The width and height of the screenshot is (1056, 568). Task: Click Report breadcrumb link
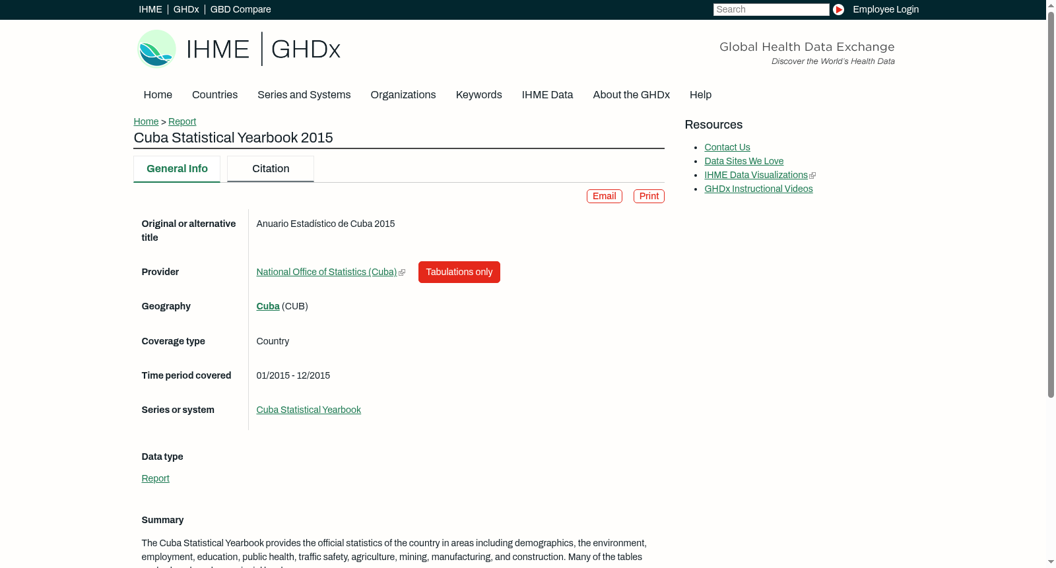182,121
